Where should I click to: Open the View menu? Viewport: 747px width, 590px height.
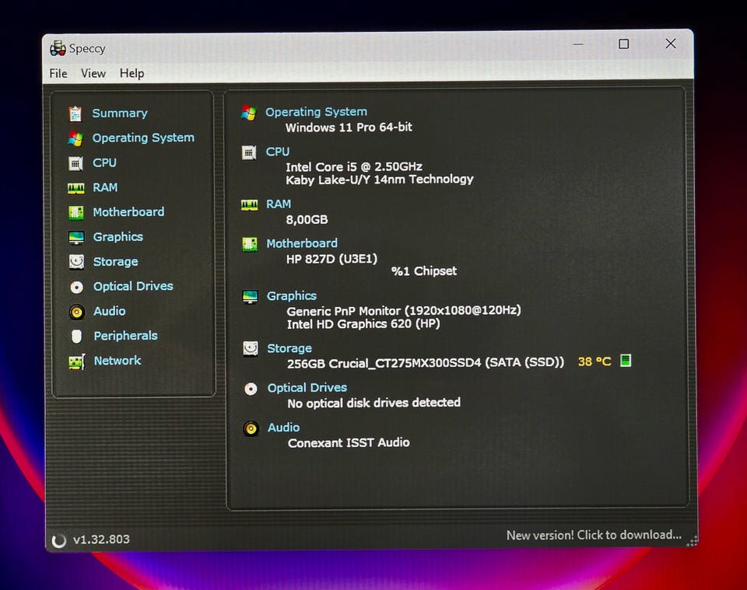tap(93, 73)
